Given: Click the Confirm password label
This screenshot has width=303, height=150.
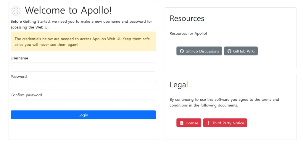Looking at the screenshot, I should tap(26, 95).
